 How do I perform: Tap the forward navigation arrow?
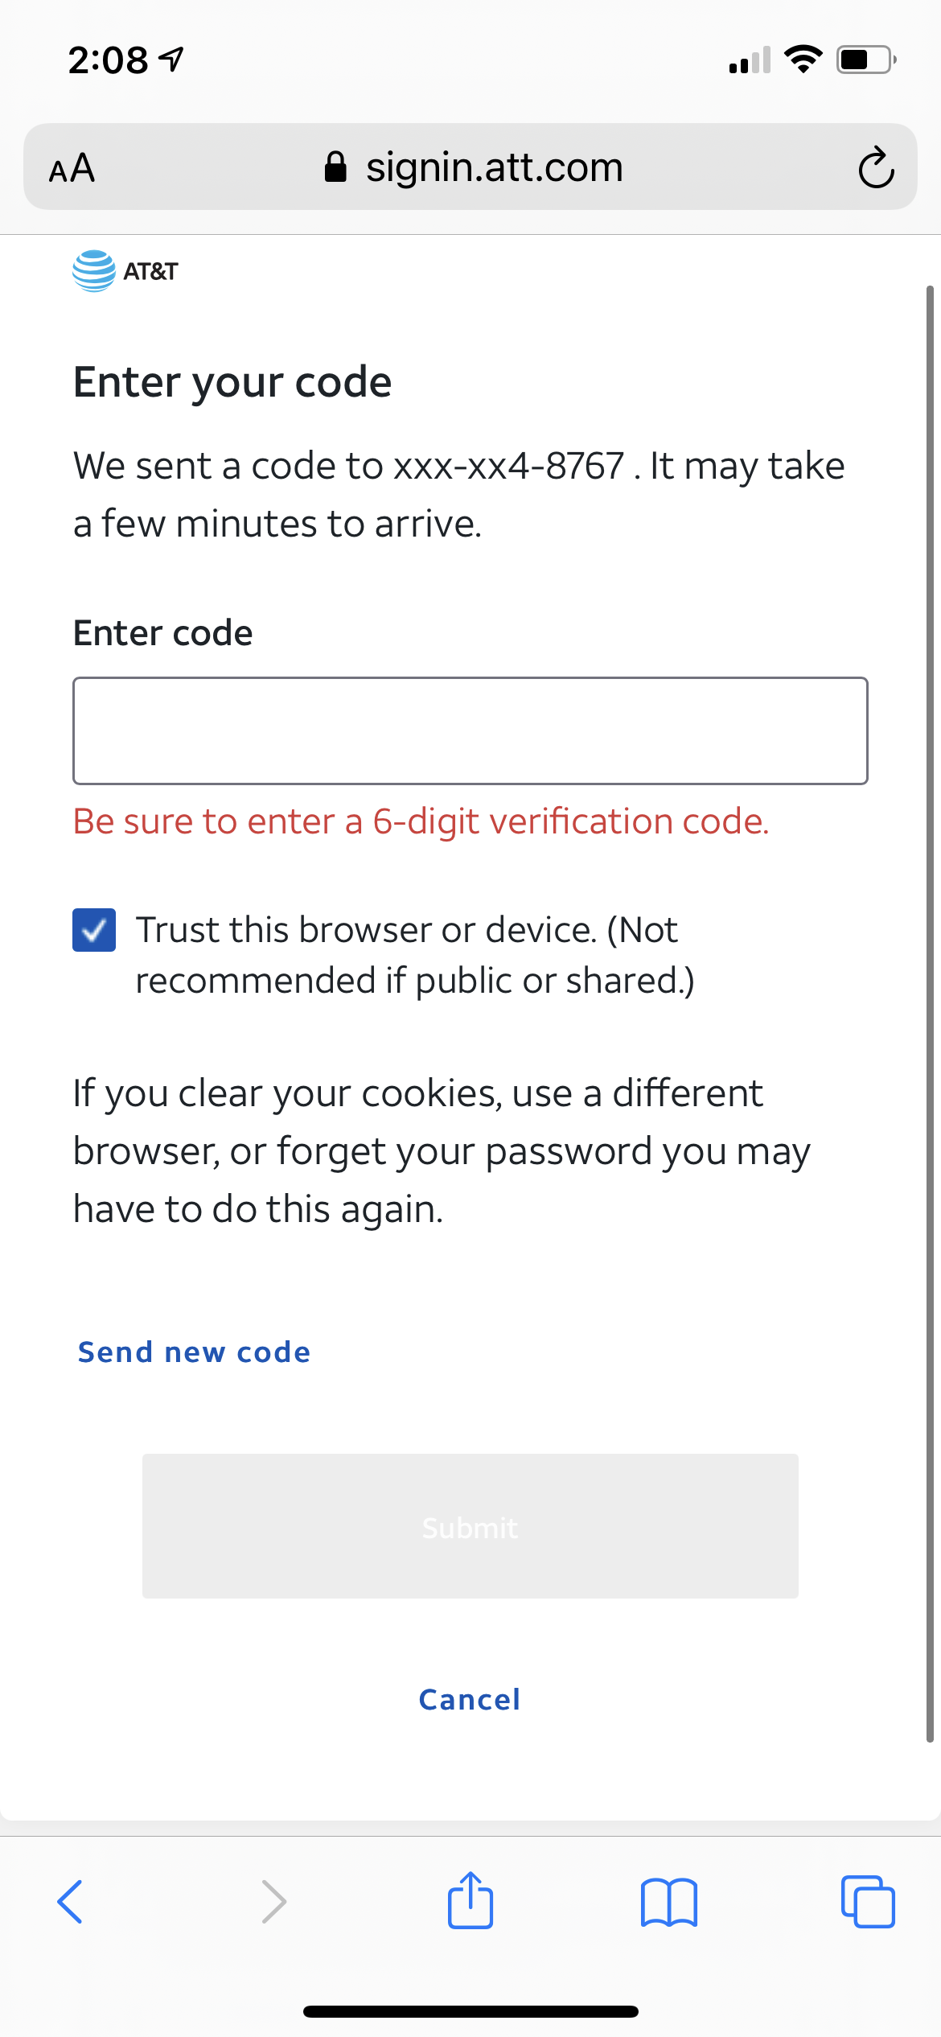[x=273, y=1902]
